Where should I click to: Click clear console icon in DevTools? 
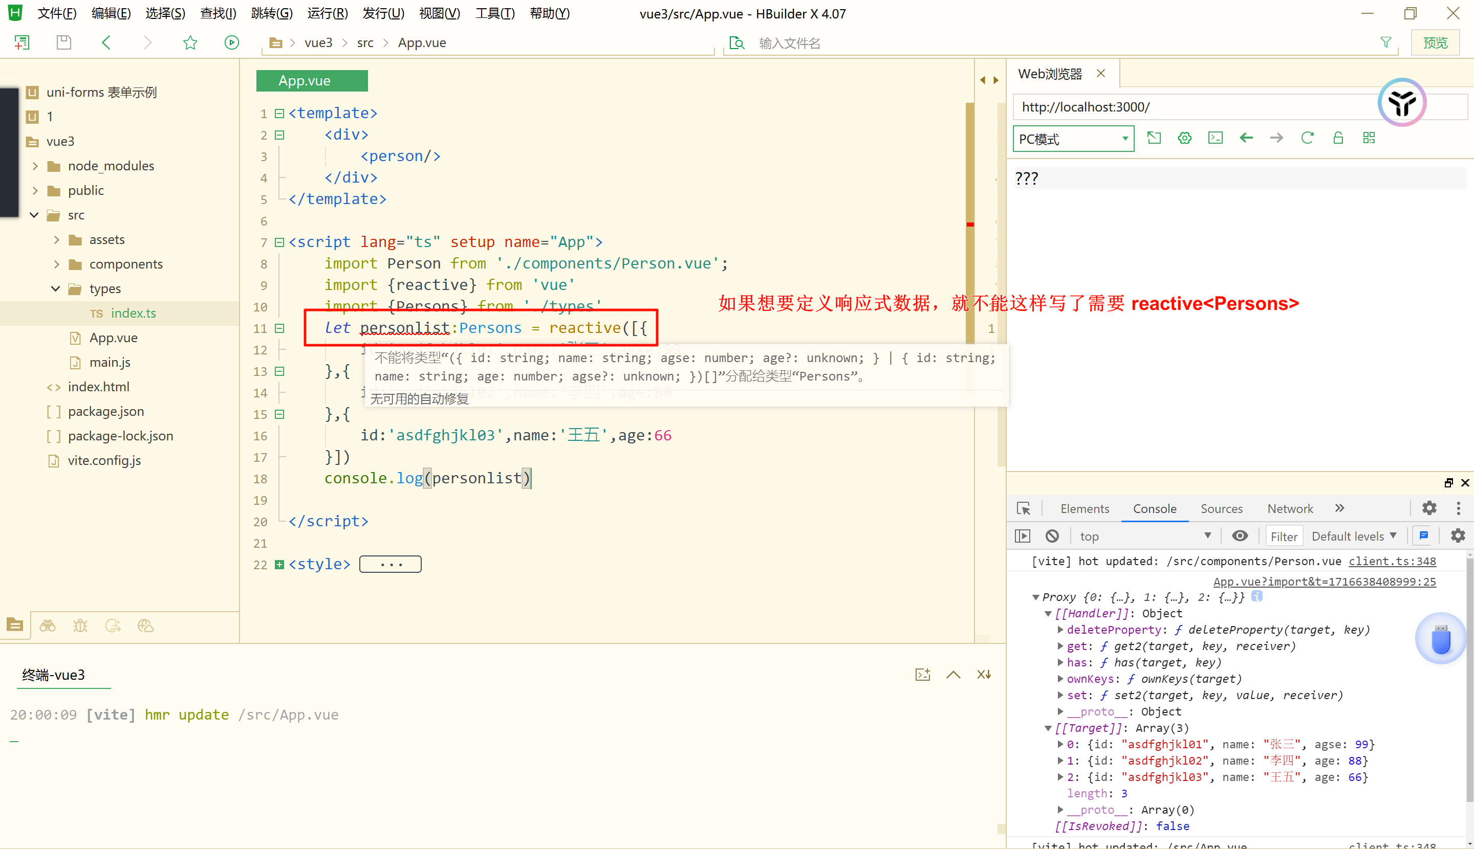pos(1052,536)
